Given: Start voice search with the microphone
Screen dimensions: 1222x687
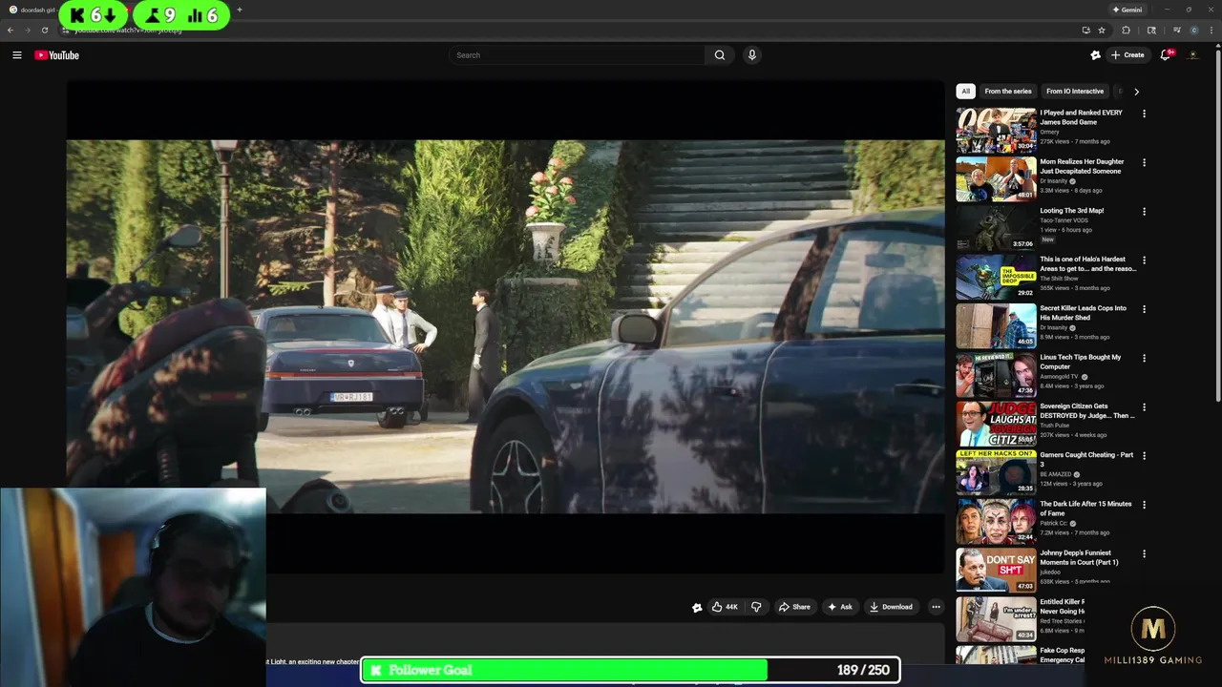Looking at the screenshot, I should (752, 55).
